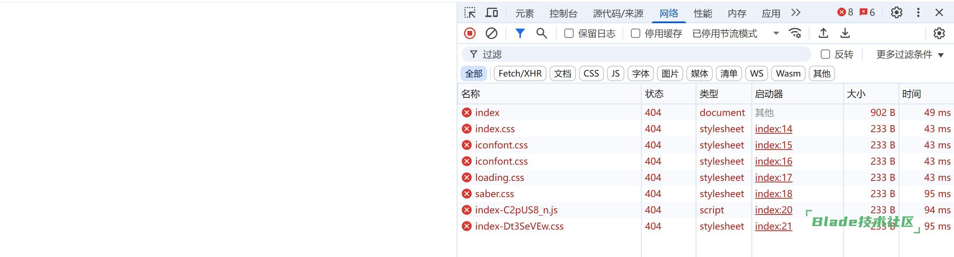Switch to the 元素 tab
Viewport: 954px width, 257px height.
[524, 14]
